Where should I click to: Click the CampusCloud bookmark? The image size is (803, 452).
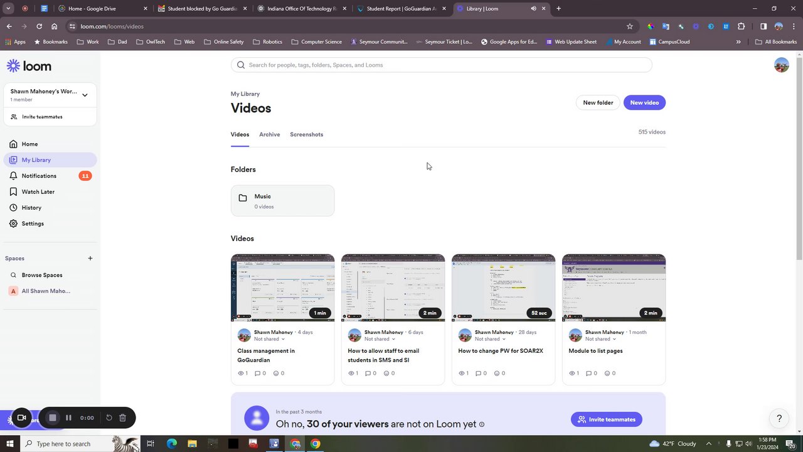click(669, 42)
